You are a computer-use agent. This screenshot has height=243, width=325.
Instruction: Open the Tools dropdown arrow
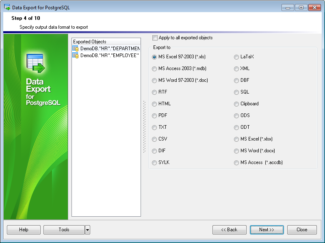(x=87, y=230)
